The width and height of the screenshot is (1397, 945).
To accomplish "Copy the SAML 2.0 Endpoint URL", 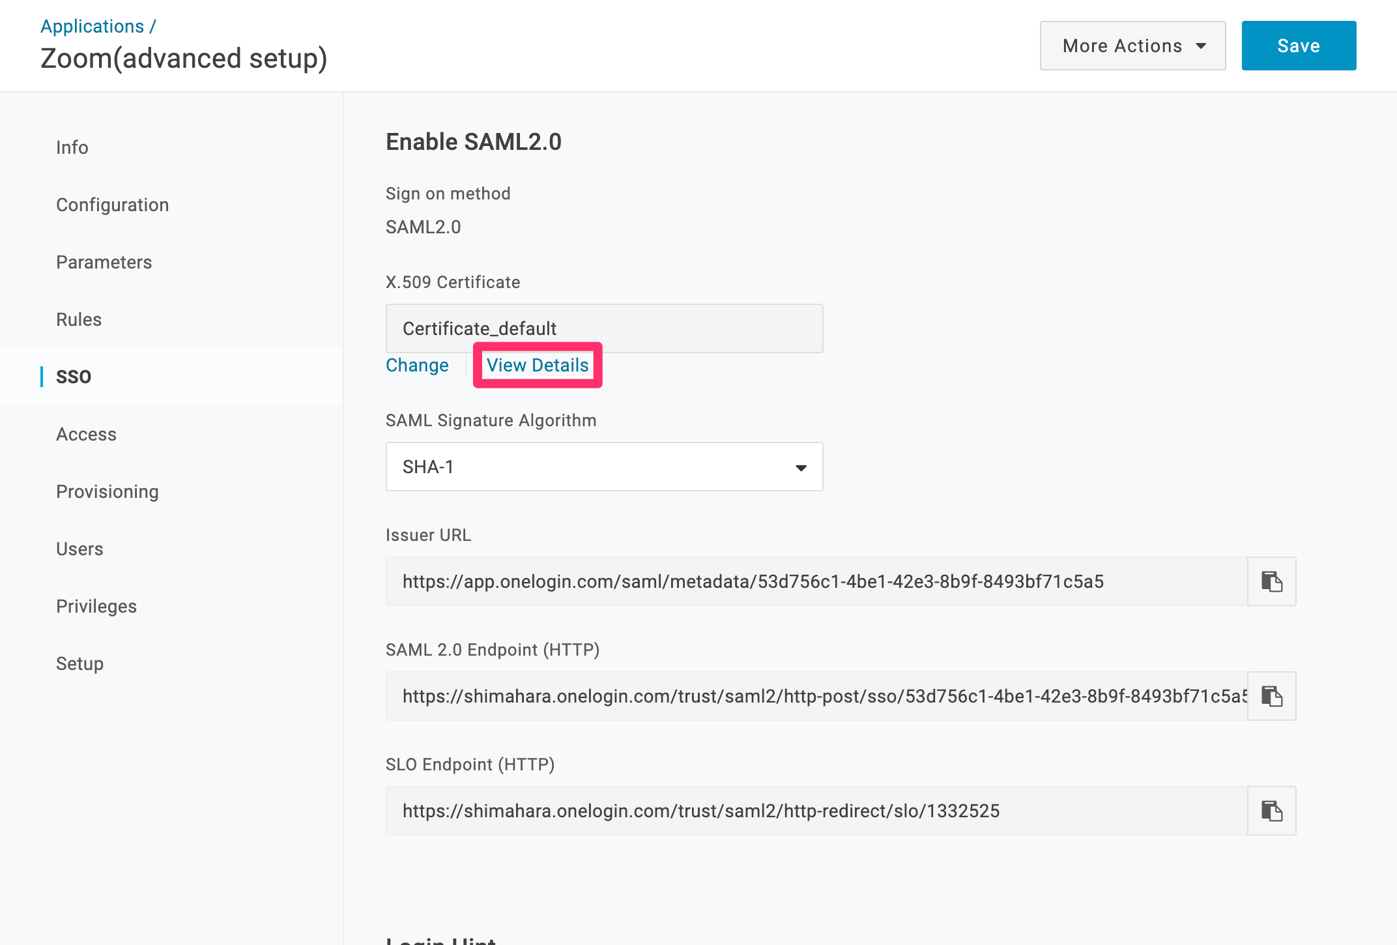I will pos(1271,696).
